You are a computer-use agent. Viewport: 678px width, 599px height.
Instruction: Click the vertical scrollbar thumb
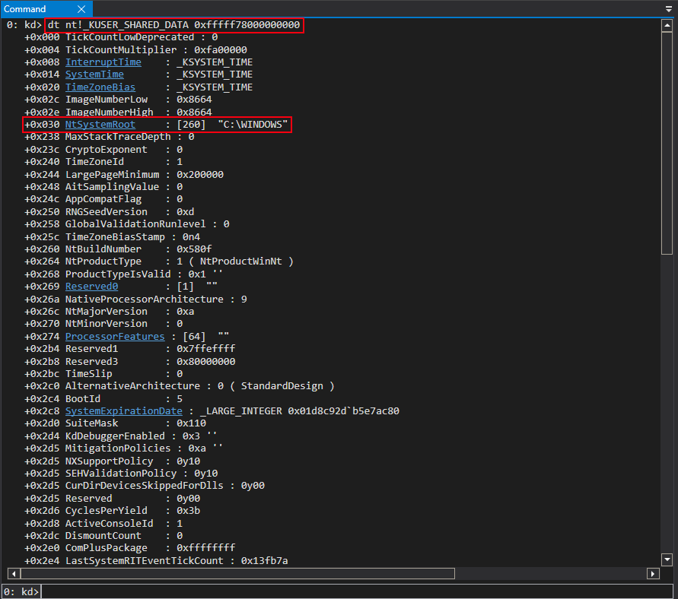667,144
